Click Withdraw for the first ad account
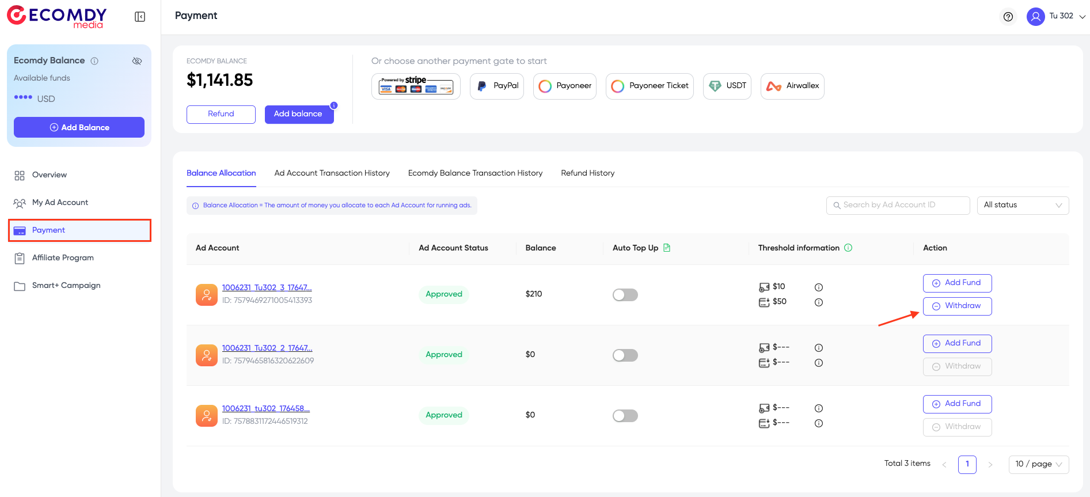The width and height of the screenshot is (1090, 497). point(957,306)
